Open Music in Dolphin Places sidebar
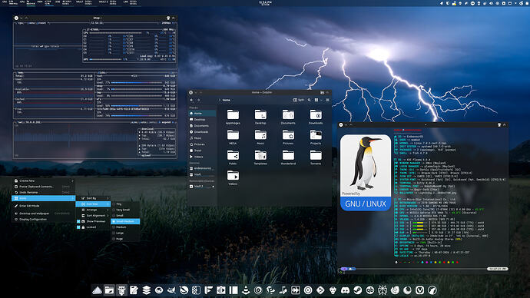Viewport: 530px width, 298px height. pyautogui.click(x=202, y=138)
